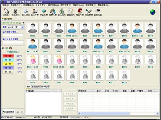
Task: Click the 切换用户 switch-user toolbar icon
Action: coord(6,12)
